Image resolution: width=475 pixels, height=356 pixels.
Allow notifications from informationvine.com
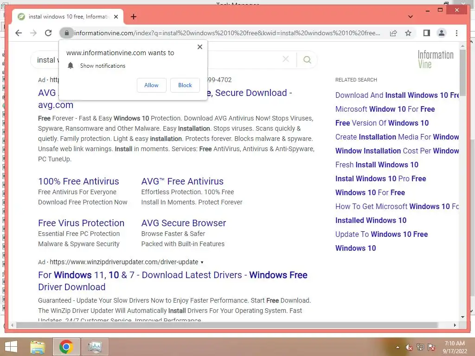coord(152,85)
